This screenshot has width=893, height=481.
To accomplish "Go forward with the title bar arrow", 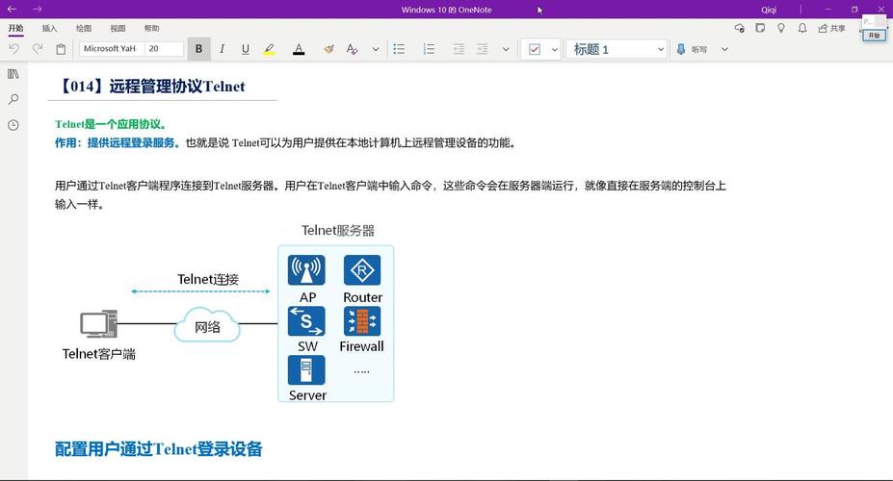I will (x=37, y=9).
